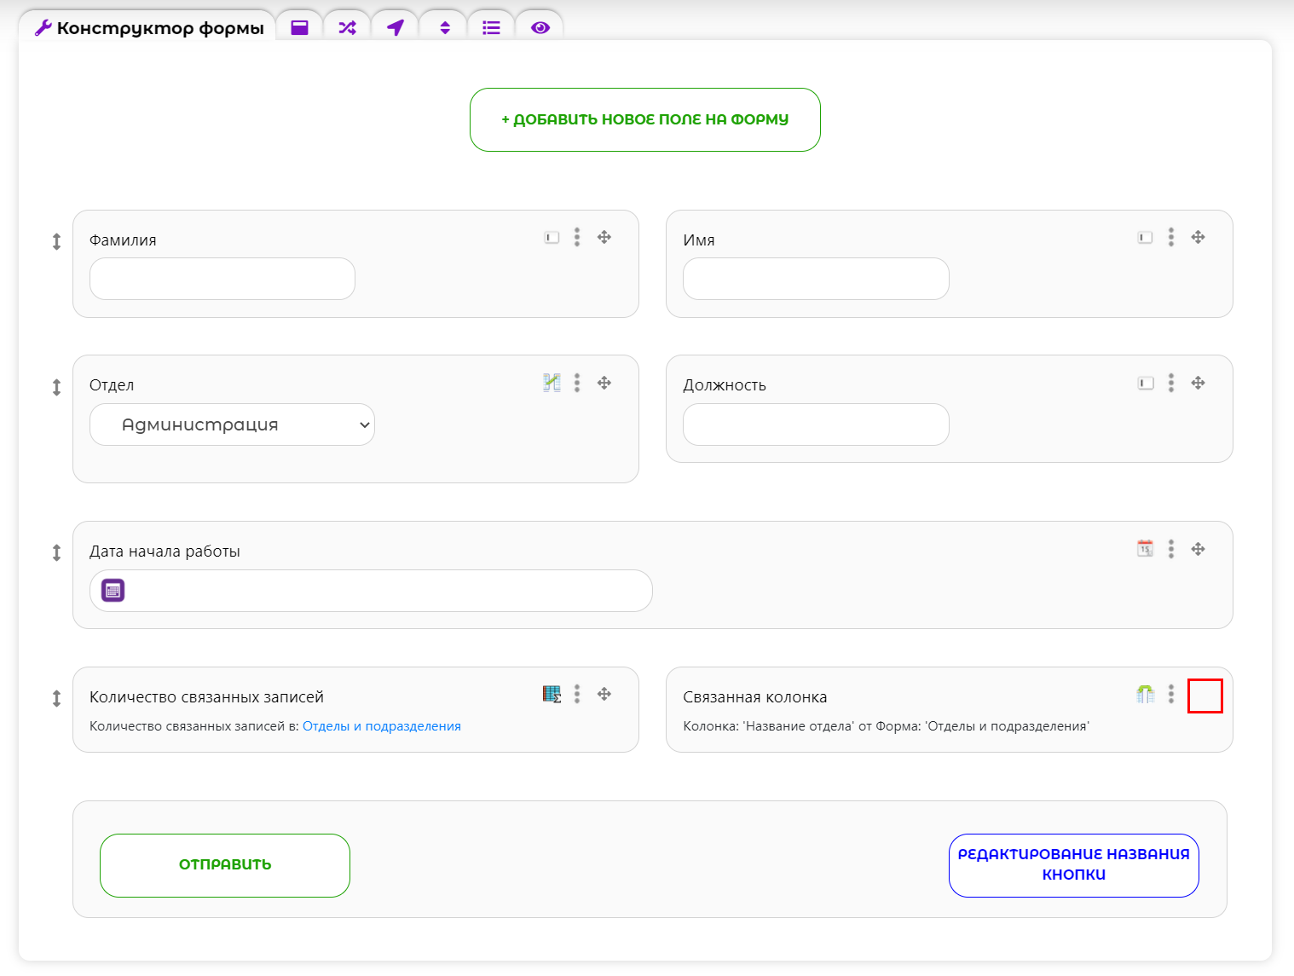Open the location arrow tab

(396, 28)
